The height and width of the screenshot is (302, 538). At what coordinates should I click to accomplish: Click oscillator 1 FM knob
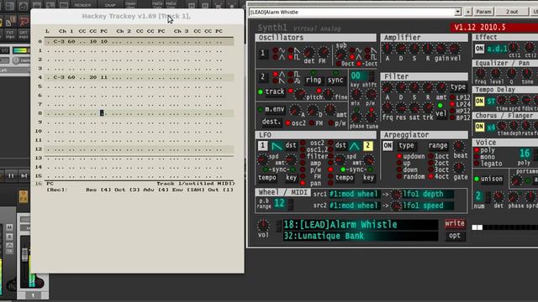coord(323,52)
